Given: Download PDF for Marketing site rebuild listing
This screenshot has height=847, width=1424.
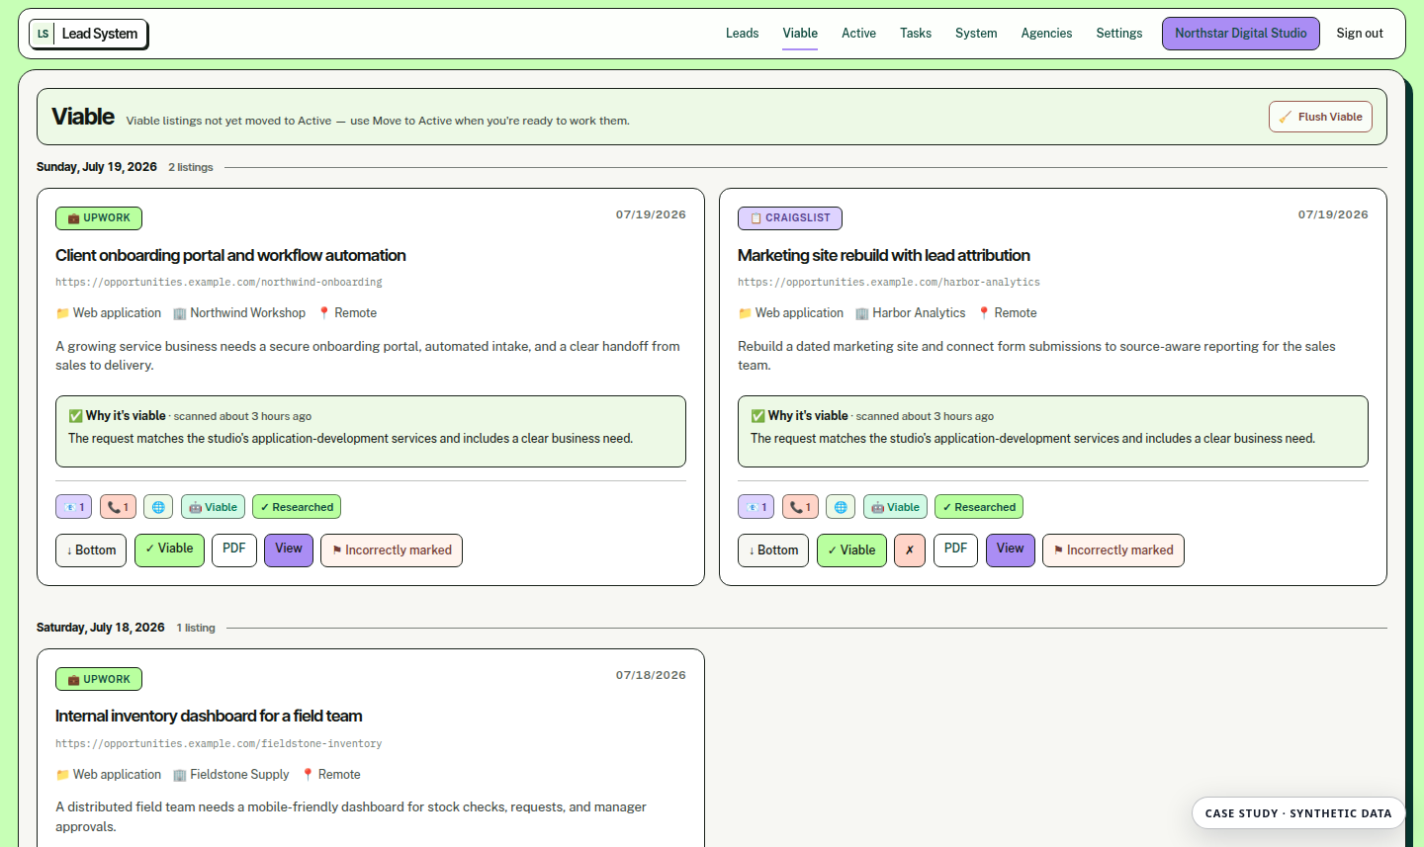Looking at the screenshot, I should (x=955, y=551).
